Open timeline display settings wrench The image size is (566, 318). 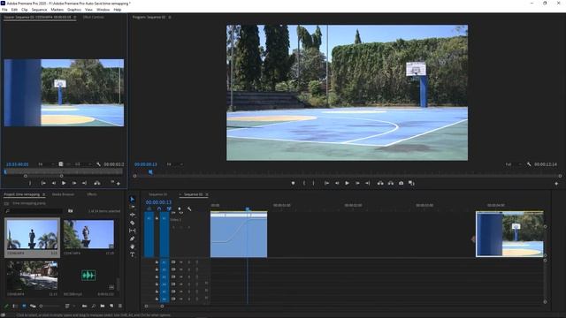[x=189, y=208]
